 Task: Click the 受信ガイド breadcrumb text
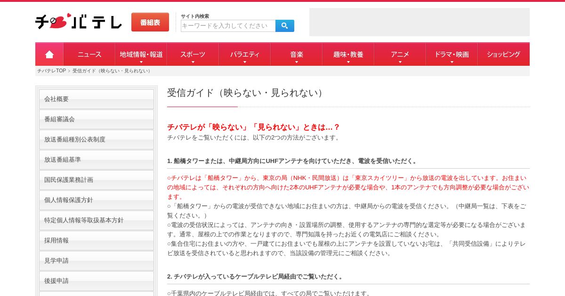[x=113, y=71]
